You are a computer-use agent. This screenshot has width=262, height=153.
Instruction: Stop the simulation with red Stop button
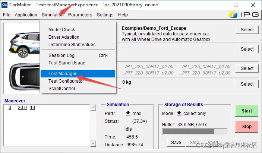coord(247,127)
